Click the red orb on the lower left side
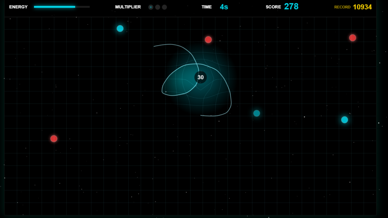This screenshot has height=218, width=388. click(x=54, y=139)
